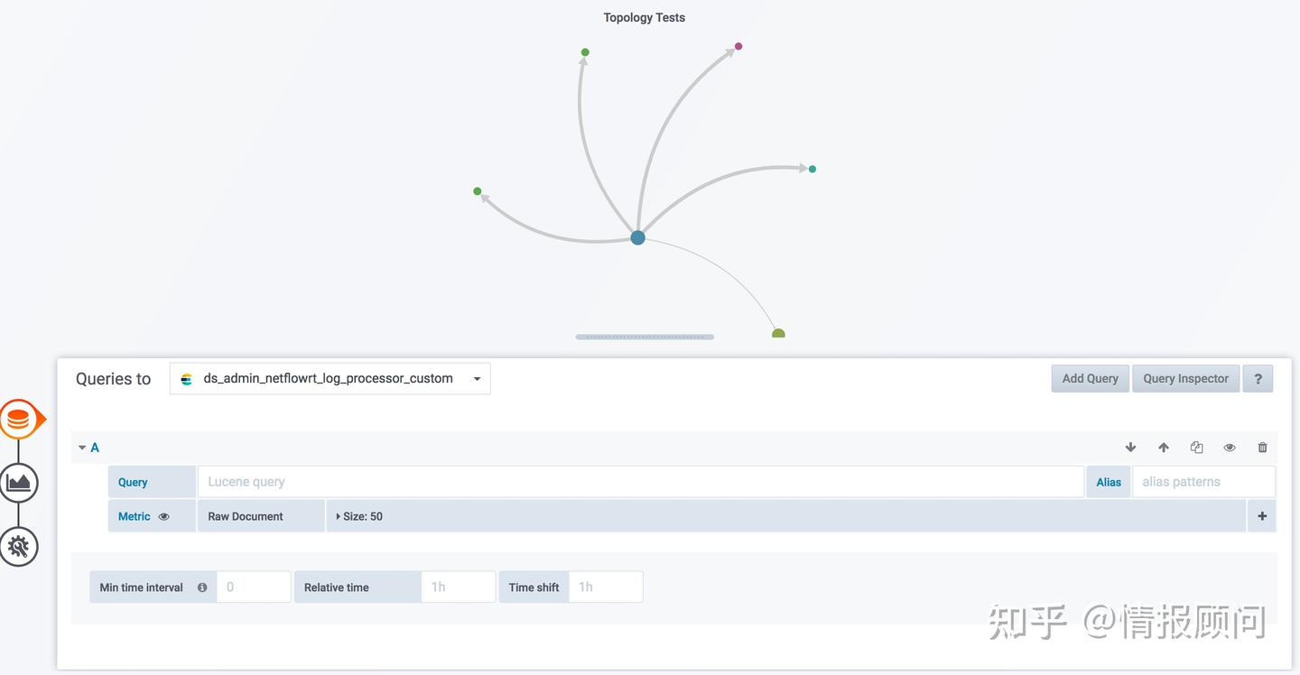Open the Visualization tab chart icon

(x=19, y=483)
